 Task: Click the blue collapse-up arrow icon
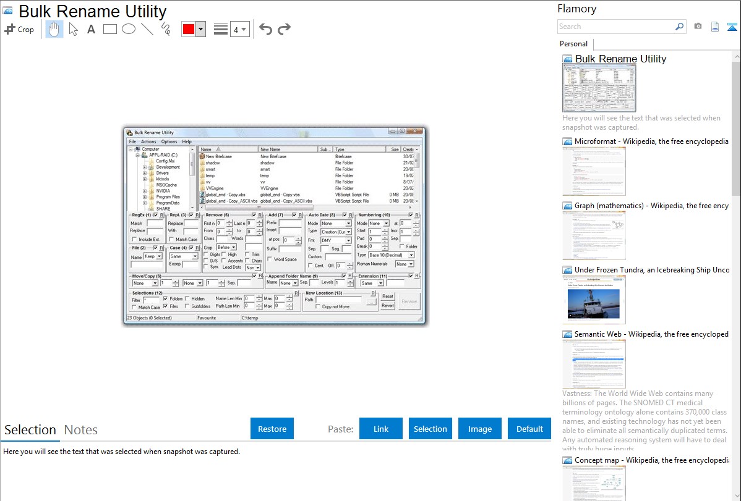pyautogui.click(x=732, y=27)
